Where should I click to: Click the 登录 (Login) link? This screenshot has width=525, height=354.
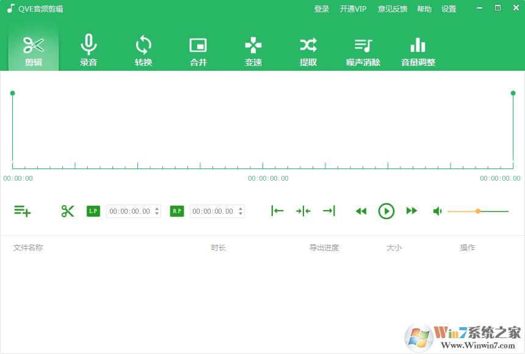coord(322,9)
